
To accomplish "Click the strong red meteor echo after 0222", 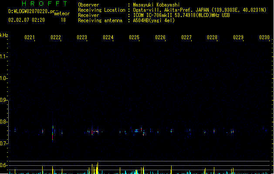I will point(53,134).
